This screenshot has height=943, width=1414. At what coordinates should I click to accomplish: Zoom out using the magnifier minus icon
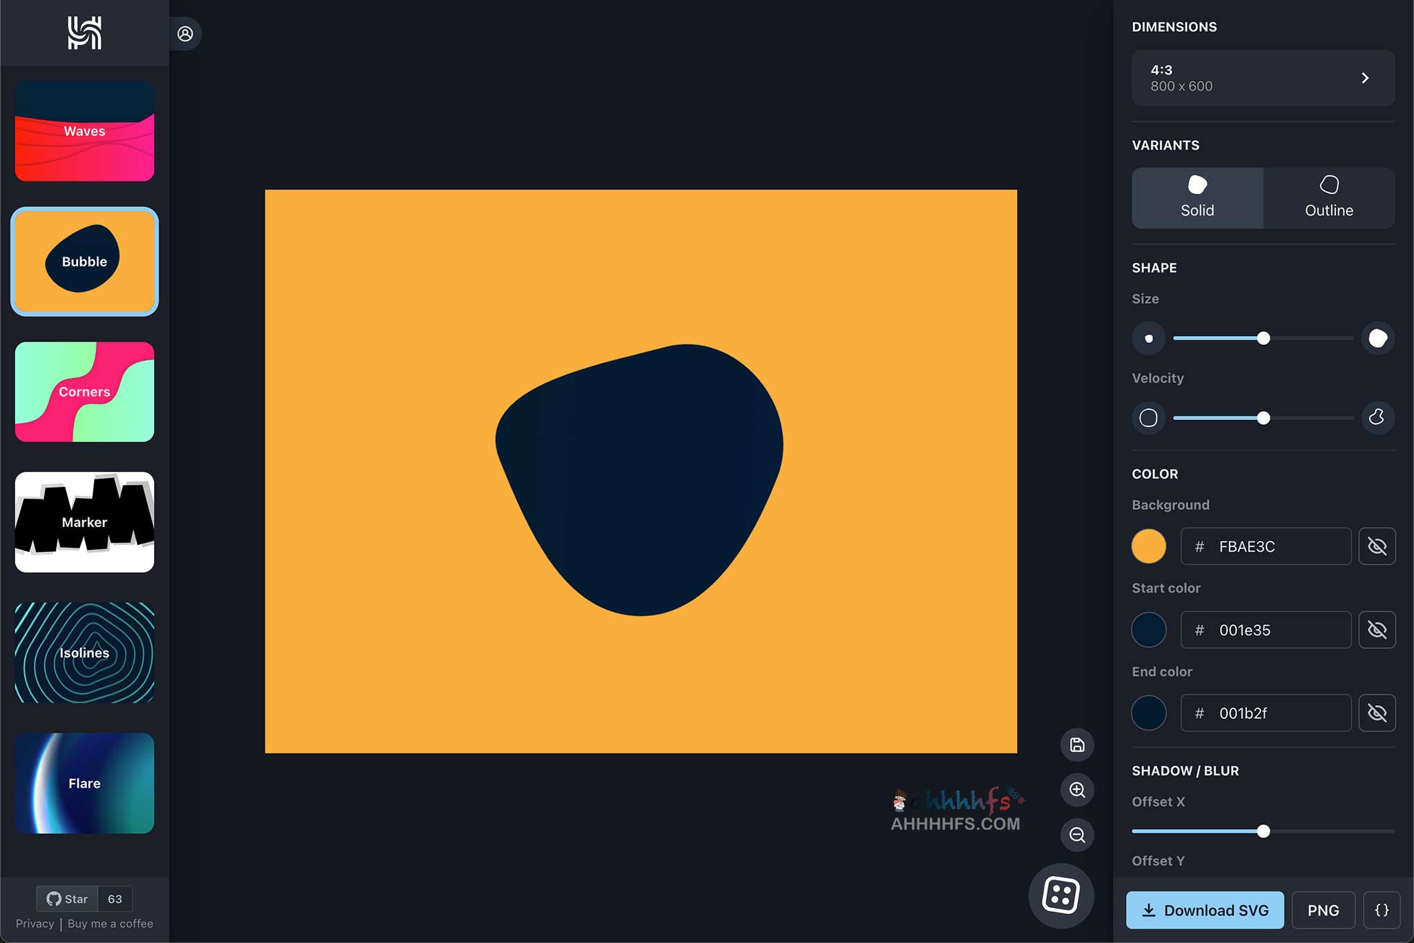pos(1077,835)
